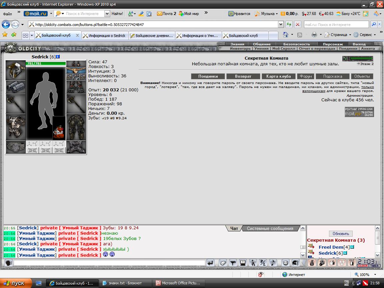Open the search provider dropdown arrow
The width and height of the screenshot is (384, 288).
(380, 24)
